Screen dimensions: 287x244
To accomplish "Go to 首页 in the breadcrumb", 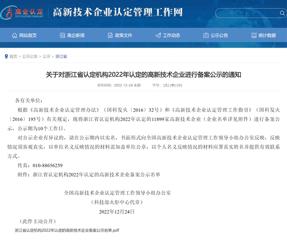I will point(14,56).
